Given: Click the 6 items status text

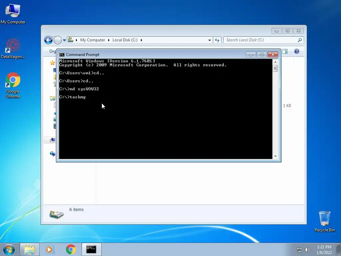Looking at the screenshot, I should [76, 209].
